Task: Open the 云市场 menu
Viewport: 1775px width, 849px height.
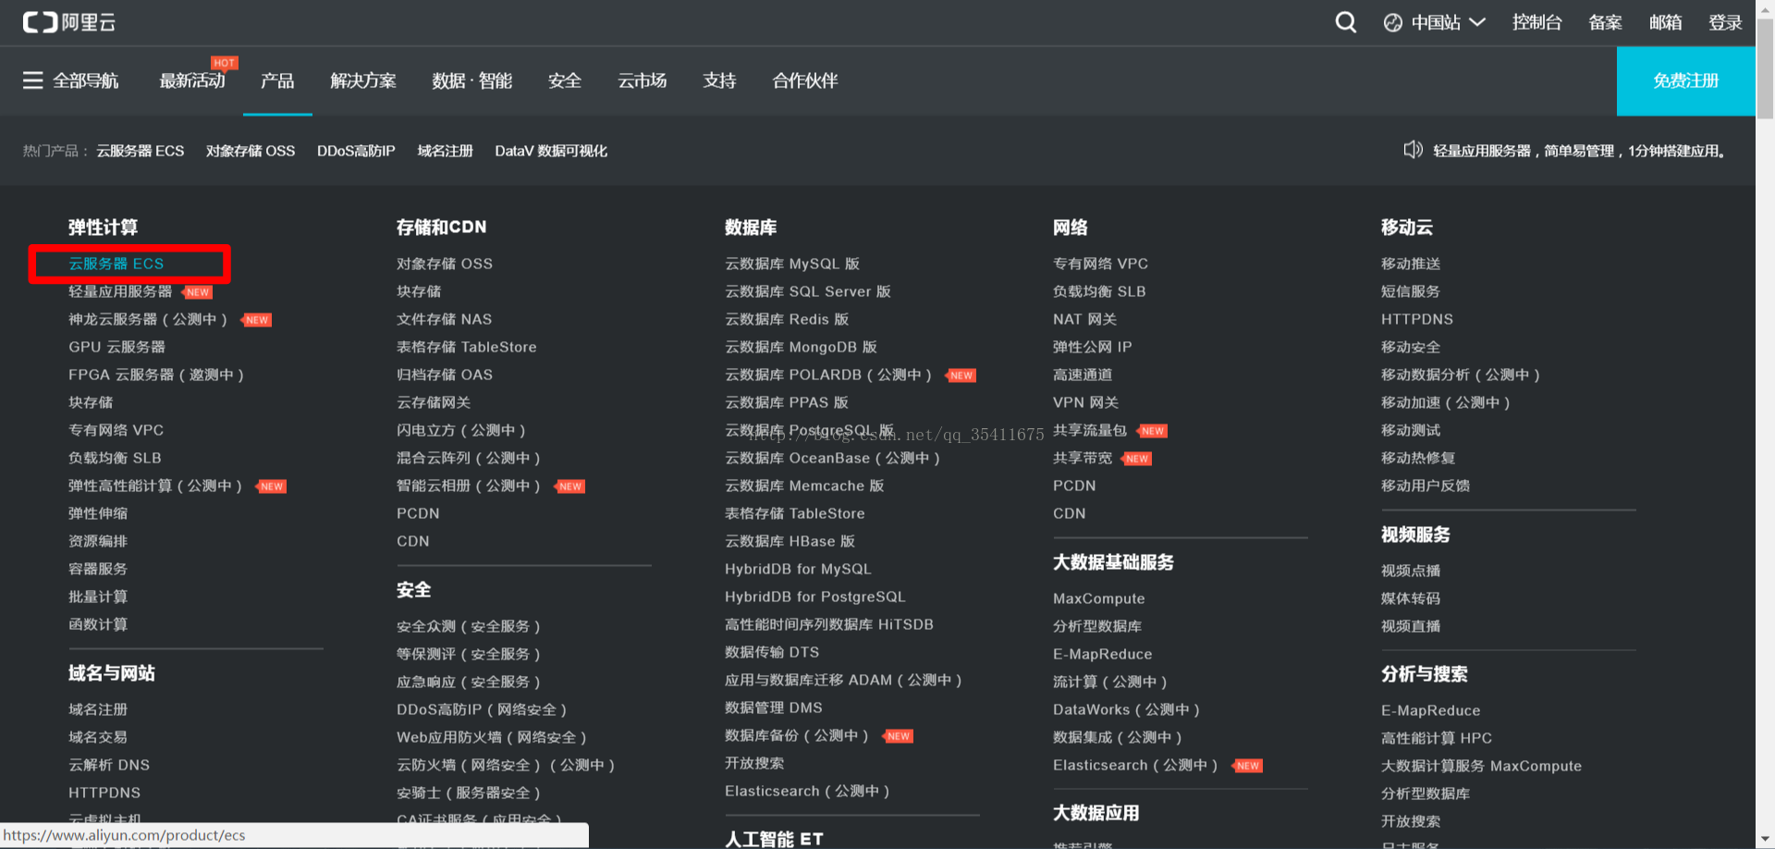Action: click(x=642, y=80)
